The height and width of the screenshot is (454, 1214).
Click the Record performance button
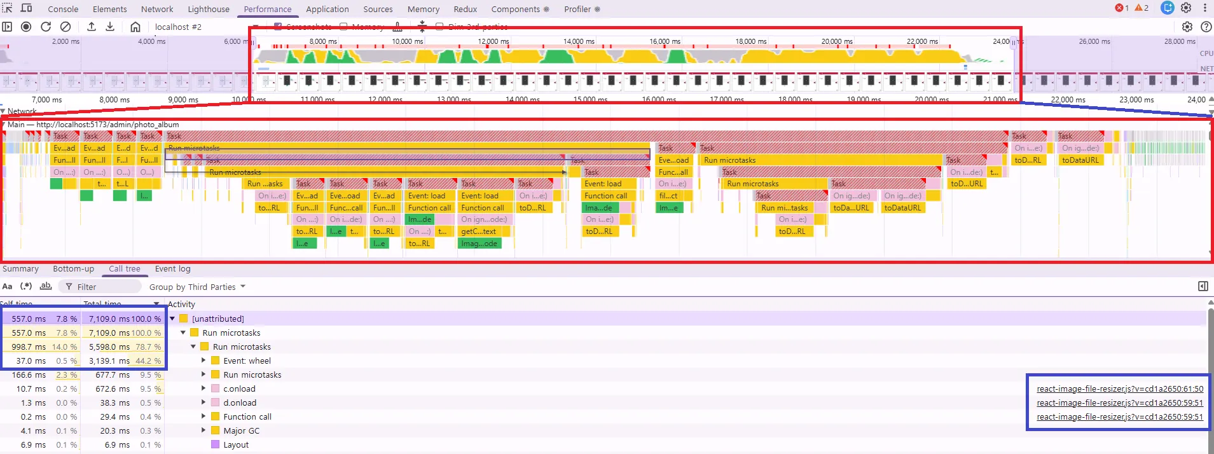[26, 27]
